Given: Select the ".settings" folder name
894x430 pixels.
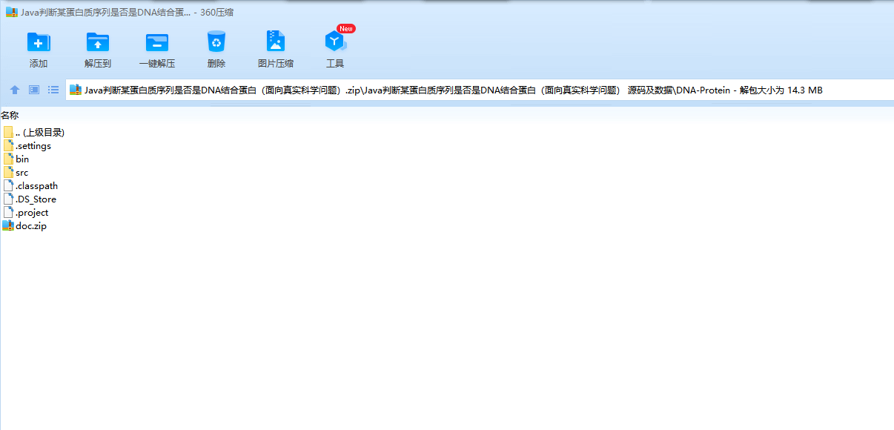Looking at the screenshot, I should pyautogui.click(x=33, y=145).
